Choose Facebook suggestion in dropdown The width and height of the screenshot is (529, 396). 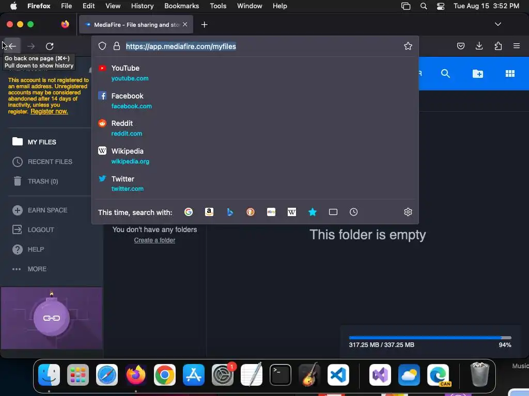click(x=255, y=101)
